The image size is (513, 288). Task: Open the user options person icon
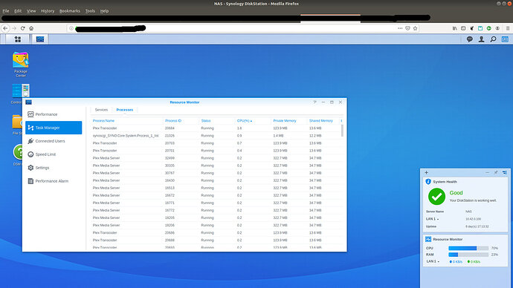(x=481, y=39)
